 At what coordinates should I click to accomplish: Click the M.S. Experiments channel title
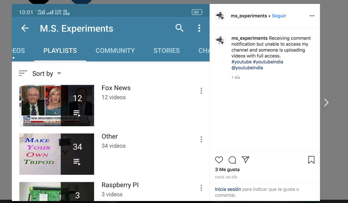click(77, 28)
